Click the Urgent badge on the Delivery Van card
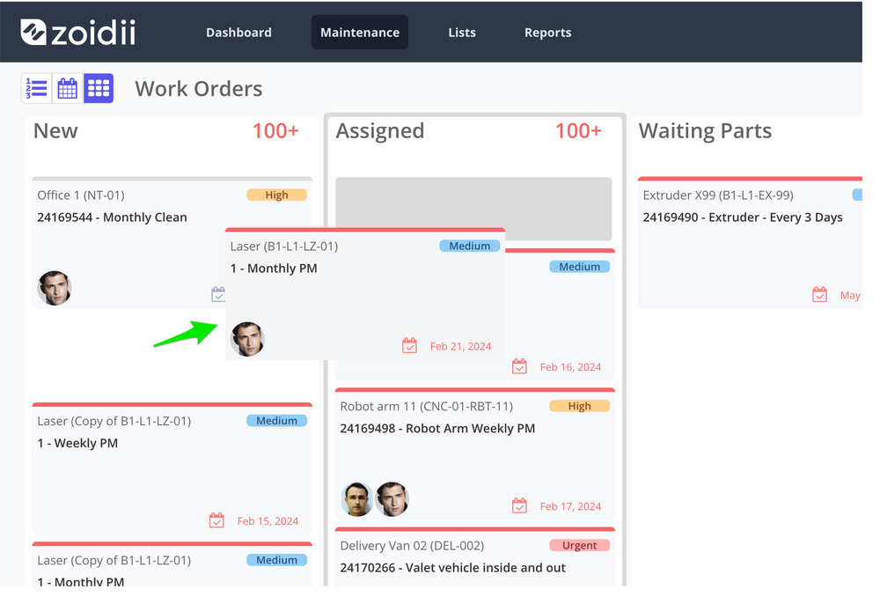Screen dimensions: 880x604 click(580, 545)
